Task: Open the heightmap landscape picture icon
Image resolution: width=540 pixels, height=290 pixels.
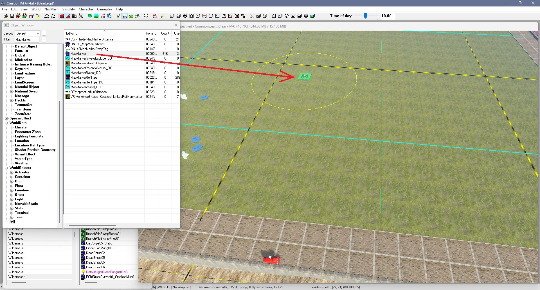Action: click(x=96, y=16)
